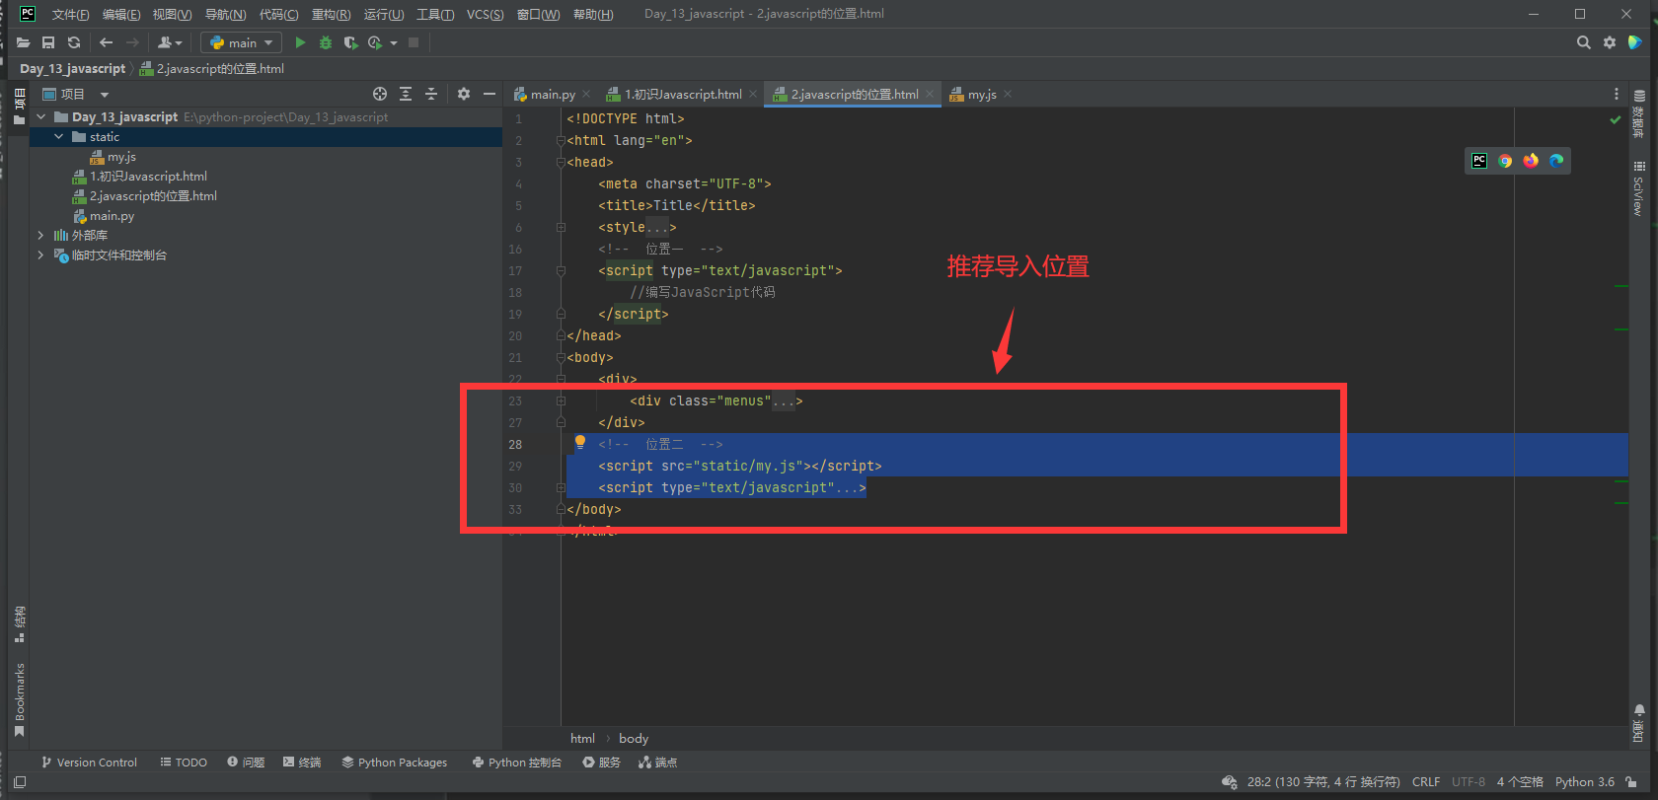Open the 编辑(E) menu
This screenshot has width=1658, height=800.
pos(121,14)
